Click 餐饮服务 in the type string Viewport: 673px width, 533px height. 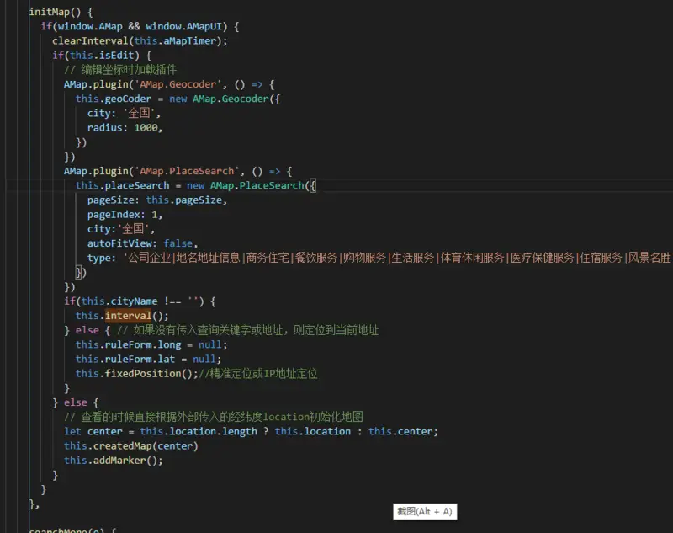pyautogui.click(x=316, y=259)
